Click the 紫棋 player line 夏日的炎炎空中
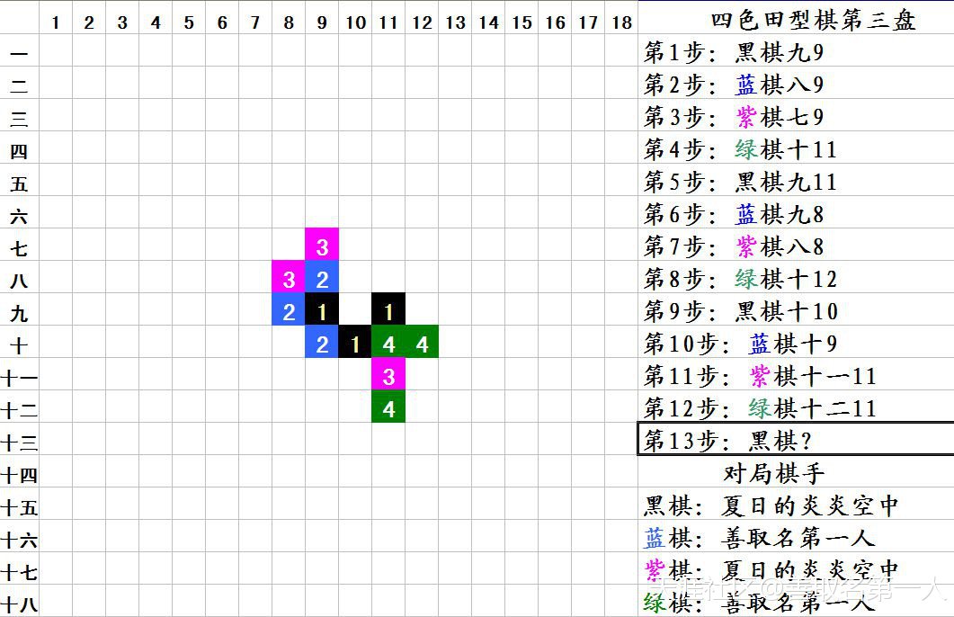Screen dimensions: 954x617 click(771, 570)
